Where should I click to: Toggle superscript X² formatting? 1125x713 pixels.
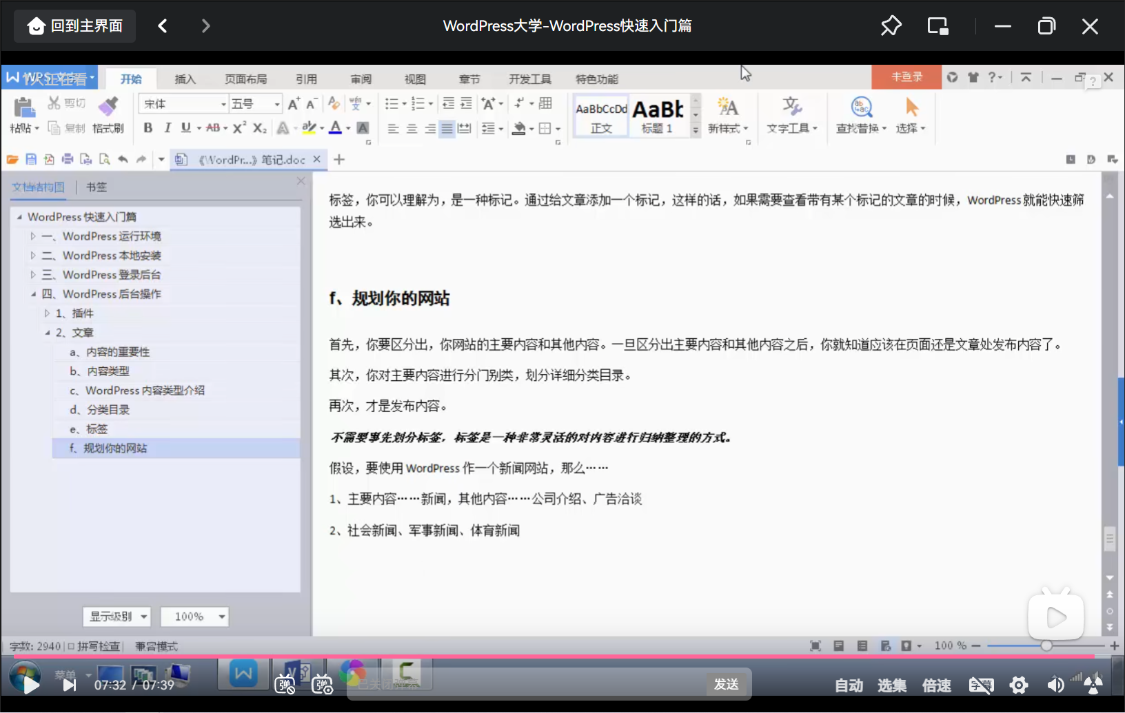[239, 127]
